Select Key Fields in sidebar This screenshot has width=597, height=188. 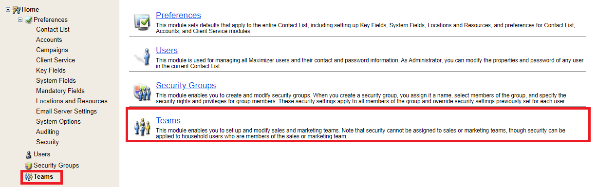51,70
